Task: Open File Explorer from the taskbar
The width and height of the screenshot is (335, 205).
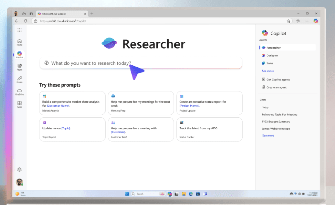Action: click(184, 194)
